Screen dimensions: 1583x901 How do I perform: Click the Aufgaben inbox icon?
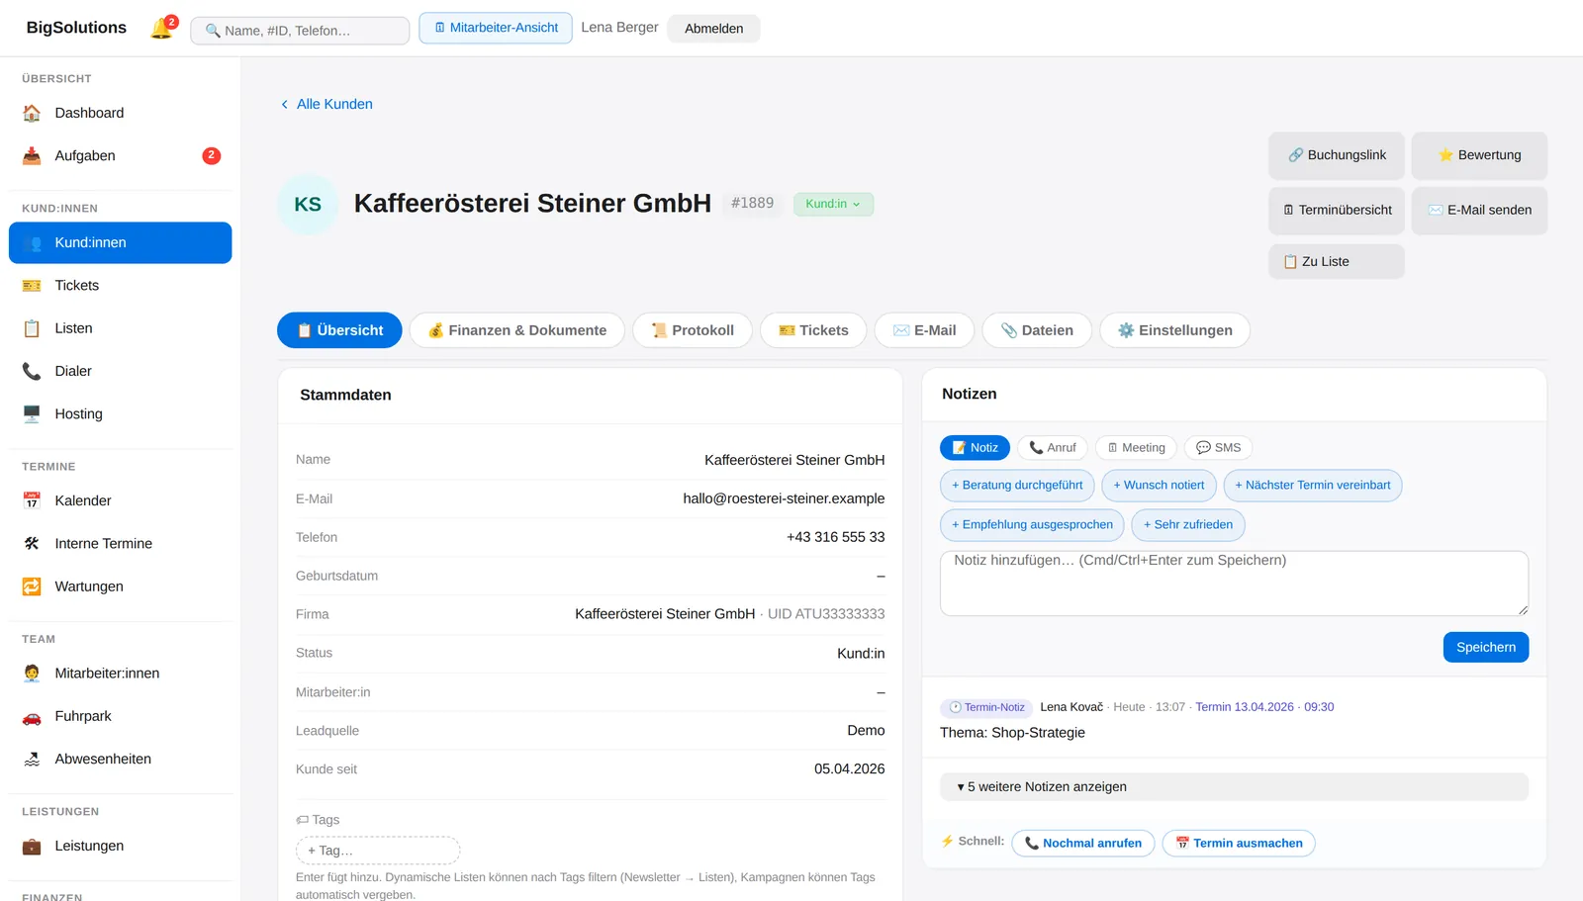tap(32, 155)
